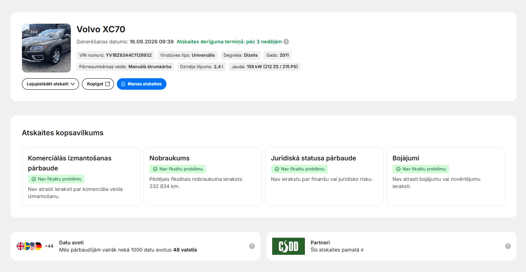The image size is (526, 272).
Task: Click help icon in Datu avoti card
Action: pos(252,246)
